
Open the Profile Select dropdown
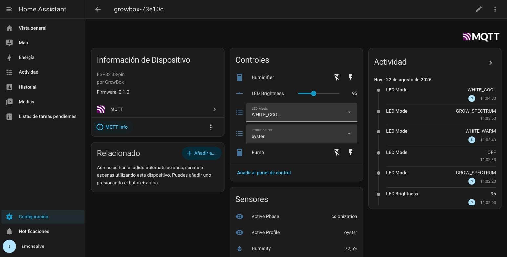(302, 134)
